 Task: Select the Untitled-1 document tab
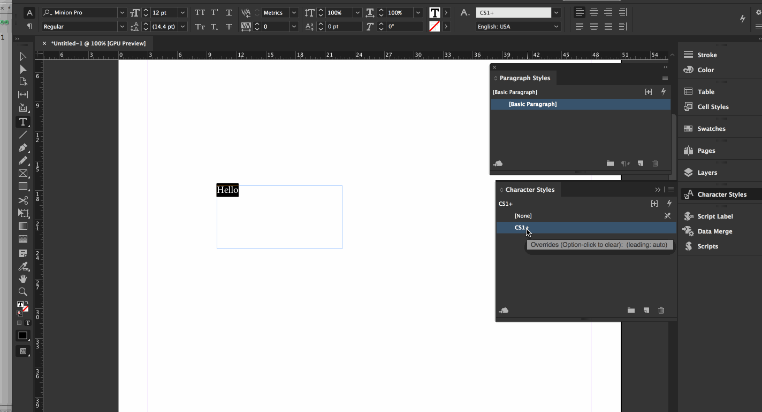[x=98, y=43]
